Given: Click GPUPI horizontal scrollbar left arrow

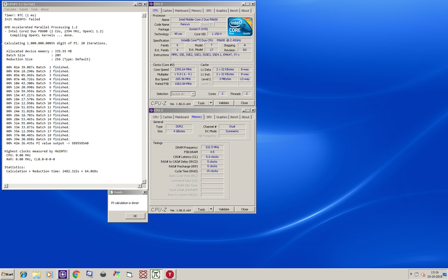Looking at the screenshot, I should tap(6, 186).
